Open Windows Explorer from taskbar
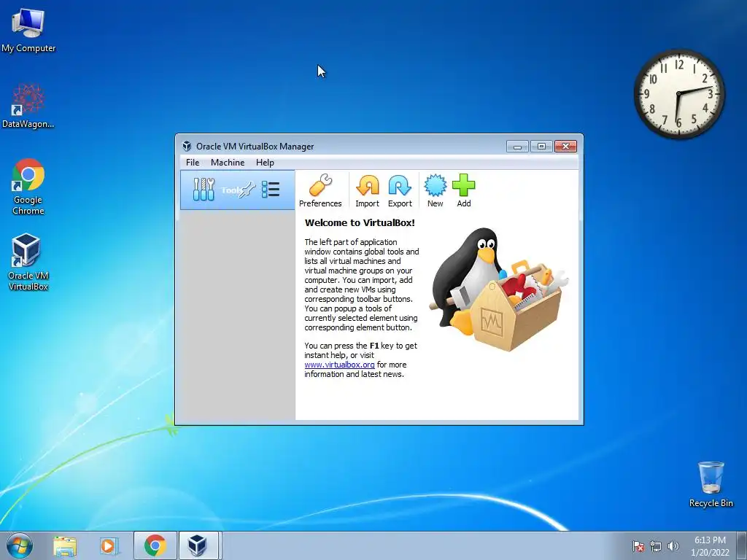The width and height of the screenshot is (747, 560). [x=65, y=545]
